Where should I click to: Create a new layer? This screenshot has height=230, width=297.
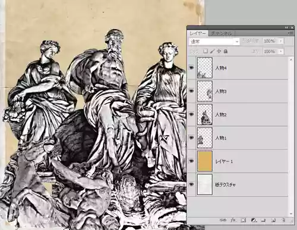click(273, 220)
